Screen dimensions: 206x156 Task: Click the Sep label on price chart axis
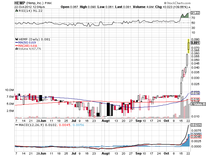coord(139,121)
